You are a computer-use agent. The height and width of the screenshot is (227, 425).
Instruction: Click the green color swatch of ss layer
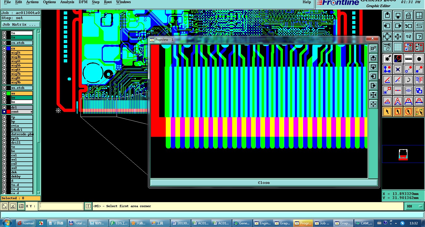[x=8, y=93]
